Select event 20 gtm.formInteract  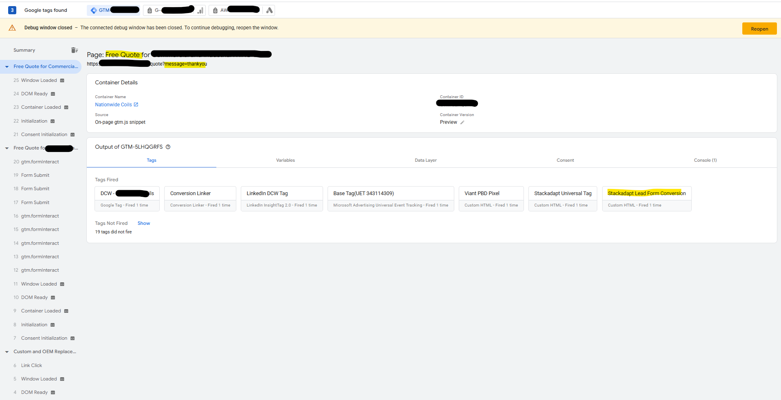(40, 162)
